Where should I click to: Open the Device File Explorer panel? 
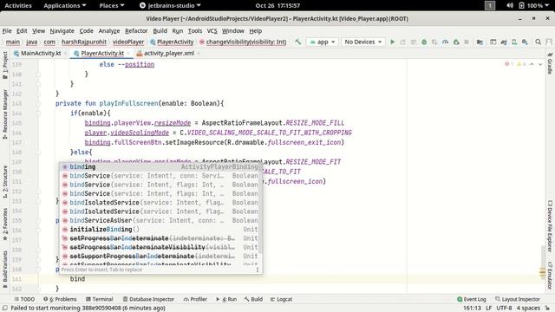(x=550, y=226)
